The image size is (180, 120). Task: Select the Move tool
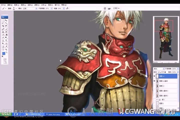tap(6, 20)
